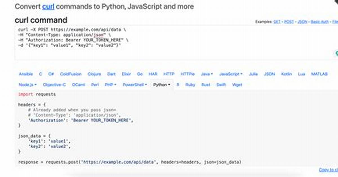Select the Wget tab
The height and width of the screenshot is (177, 338).
click(237, 85)
